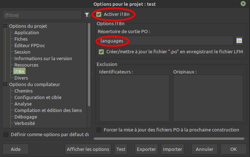Enable Forcer la mise à jour des fichiers PO
250x157 pixels.
pyautogui.click(x=99, y=130)
